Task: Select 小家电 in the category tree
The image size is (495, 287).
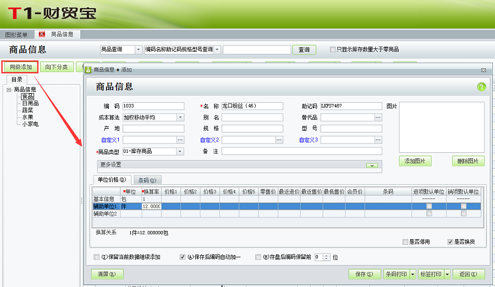Action: 30,124
